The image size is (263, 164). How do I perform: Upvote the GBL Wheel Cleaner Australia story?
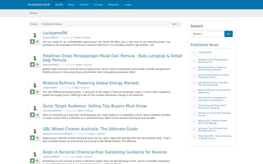click(33, 137)
